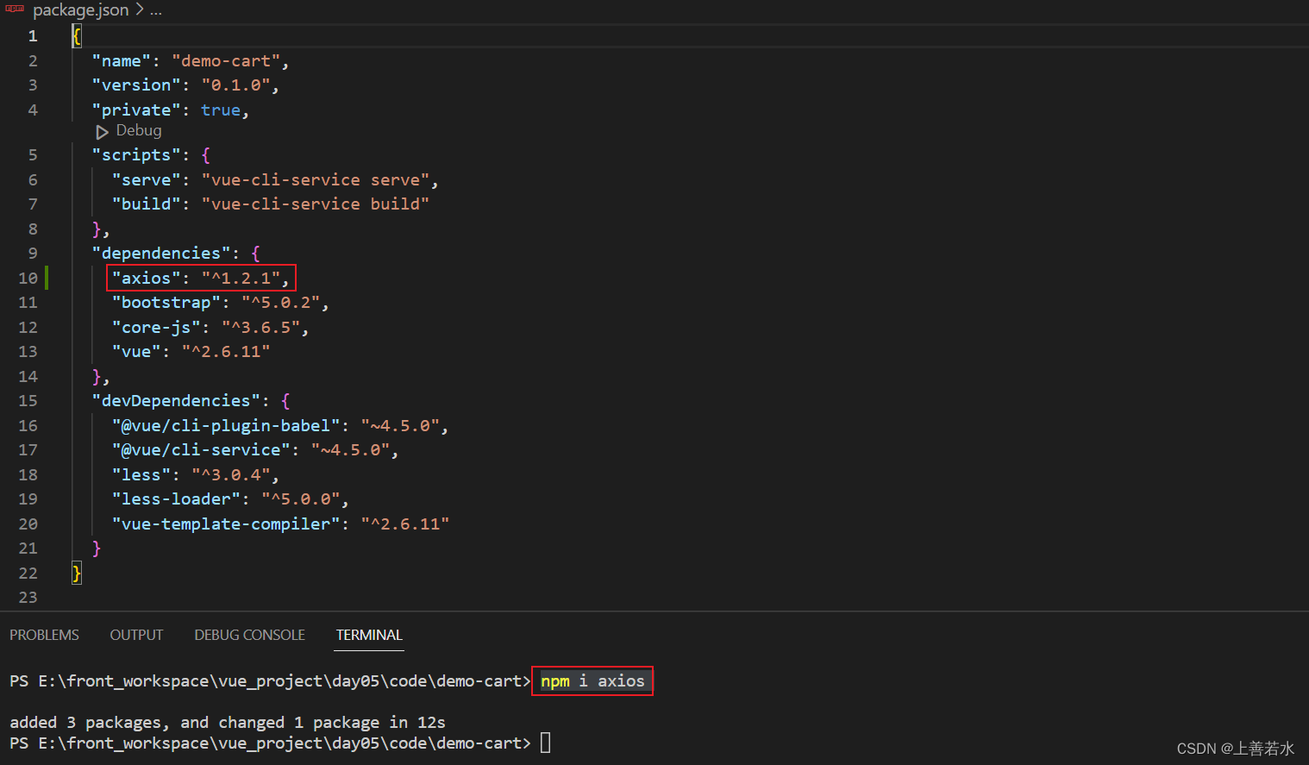Click the "scripts" key

point(136,155)
